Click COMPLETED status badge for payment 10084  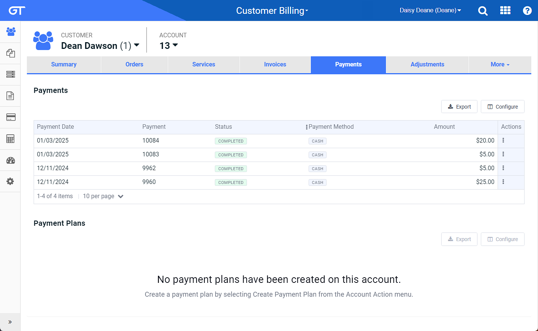(231, 141)
